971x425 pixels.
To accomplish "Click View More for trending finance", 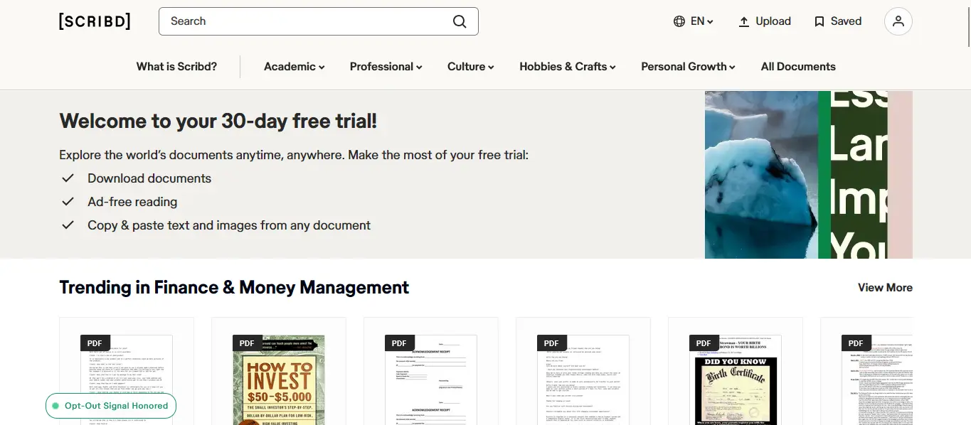I will (x=885, y=288).
